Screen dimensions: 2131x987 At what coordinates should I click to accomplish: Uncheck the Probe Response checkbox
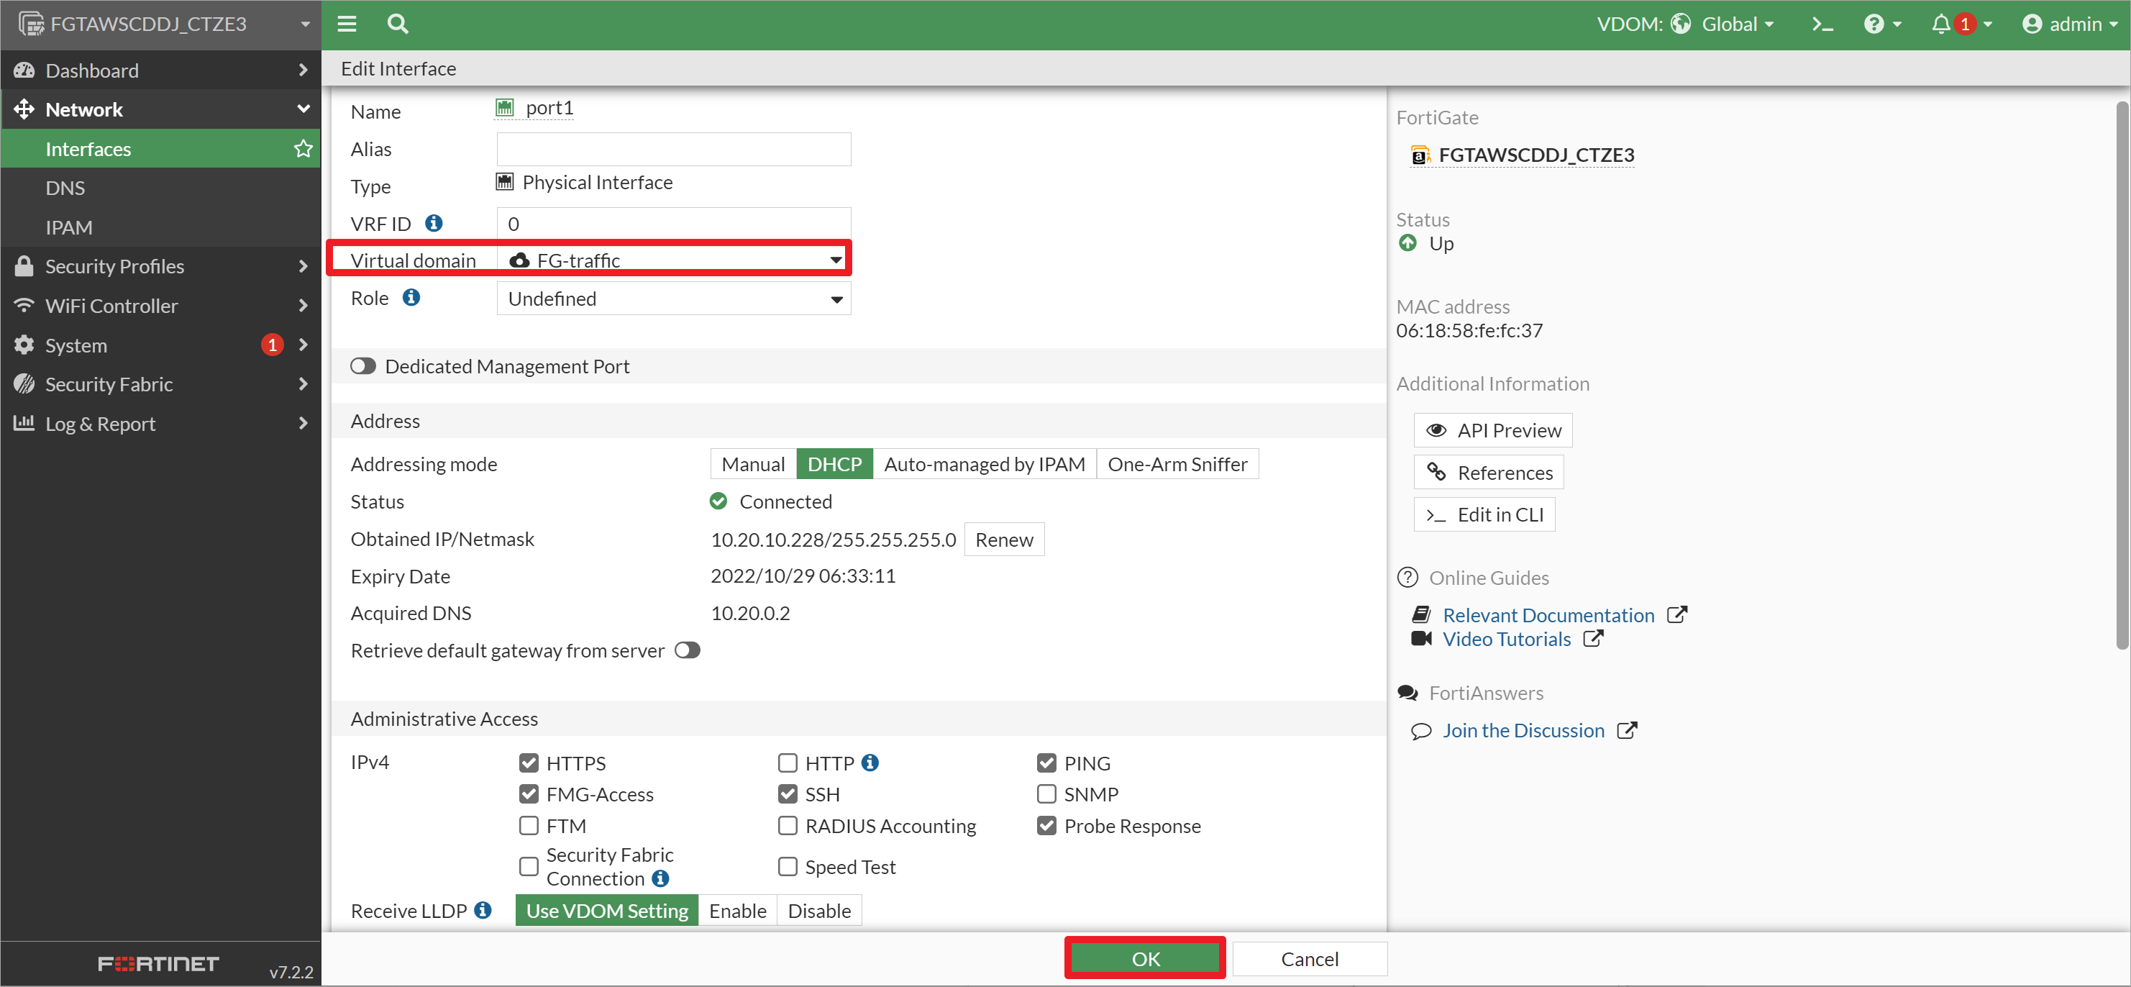1046,826
